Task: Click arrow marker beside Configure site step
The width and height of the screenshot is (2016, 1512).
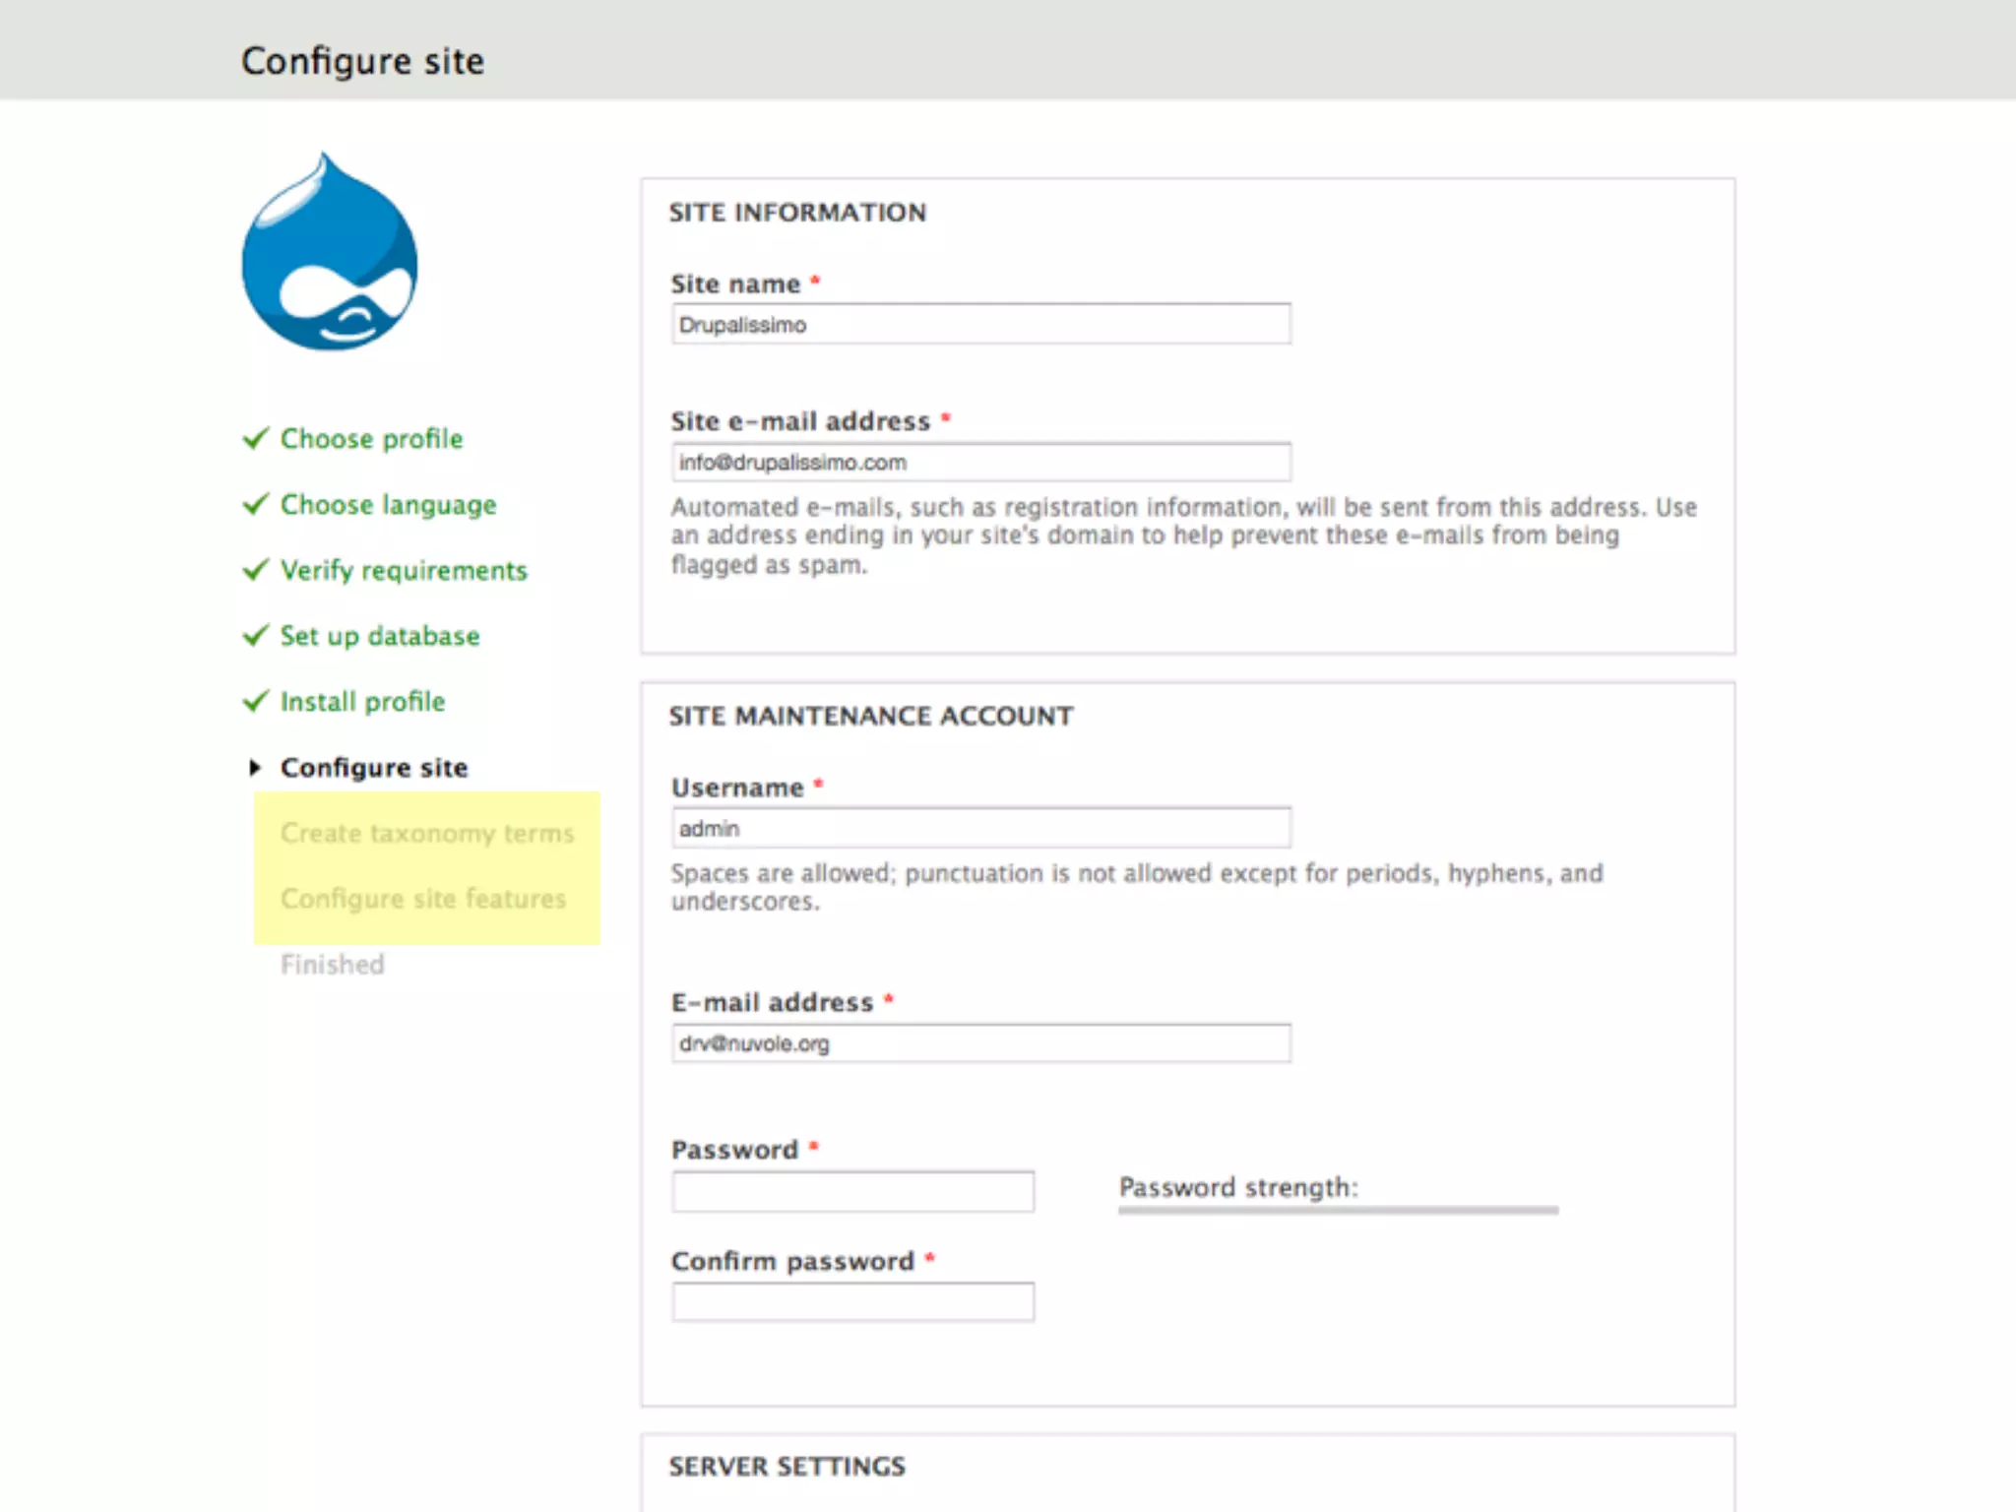Action: click(x=255, y=767)
